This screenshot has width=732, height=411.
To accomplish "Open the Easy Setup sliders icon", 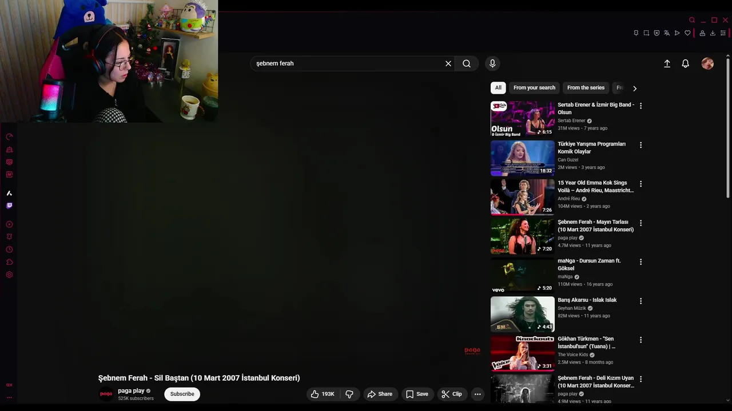I will click(x=723, y=33).
